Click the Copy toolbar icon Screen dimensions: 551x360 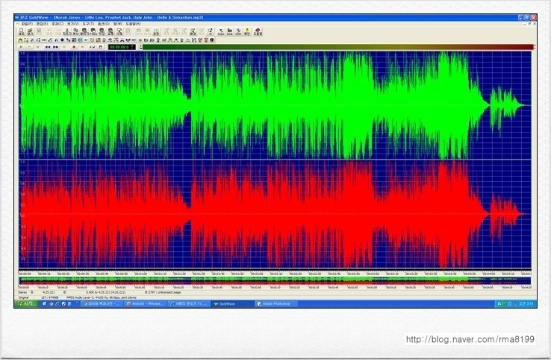pyautogui.click(x=75, y=31)
